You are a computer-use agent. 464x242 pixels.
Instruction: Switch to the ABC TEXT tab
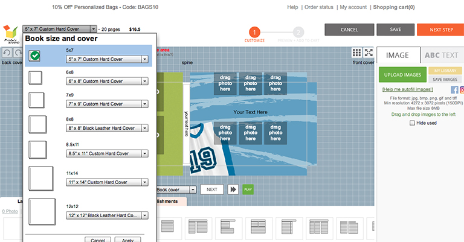pyautogui.click(x=442, y=55)
